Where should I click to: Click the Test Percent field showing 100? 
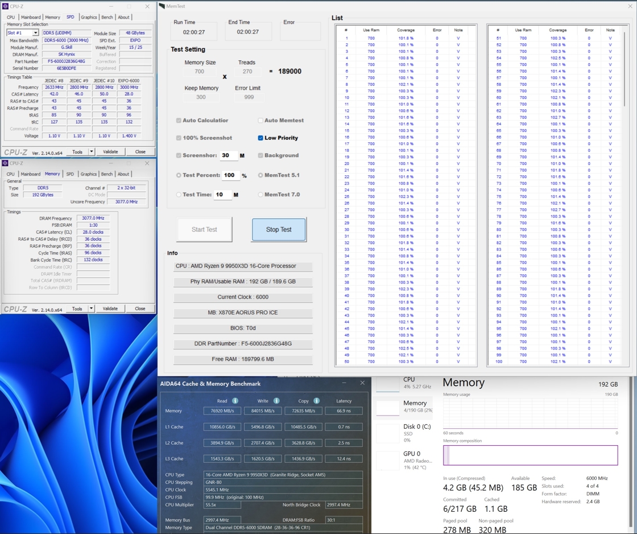click(231, 175)
